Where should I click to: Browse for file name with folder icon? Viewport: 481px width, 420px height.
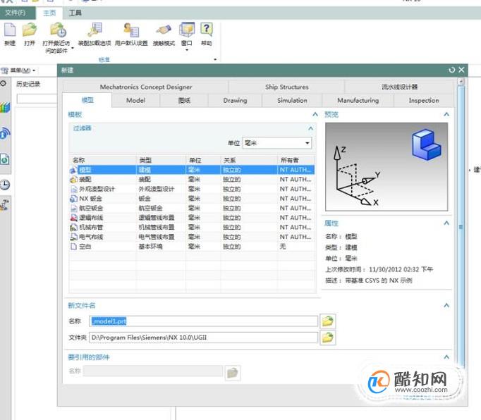click(328, 321)
